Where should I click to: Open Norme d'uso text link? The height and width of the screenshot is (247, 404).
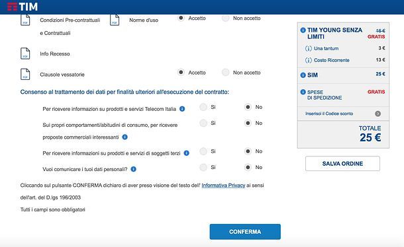[144, 20]
